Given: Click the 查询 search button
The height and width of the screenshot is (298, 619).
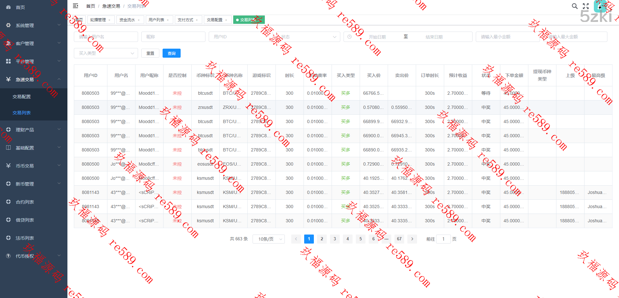Looking at the screenshot, I should (171, 53).
